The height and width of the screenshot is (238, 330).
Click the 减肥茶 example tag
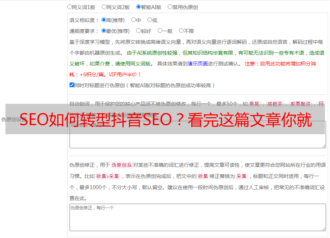click(x=275, y=104)
